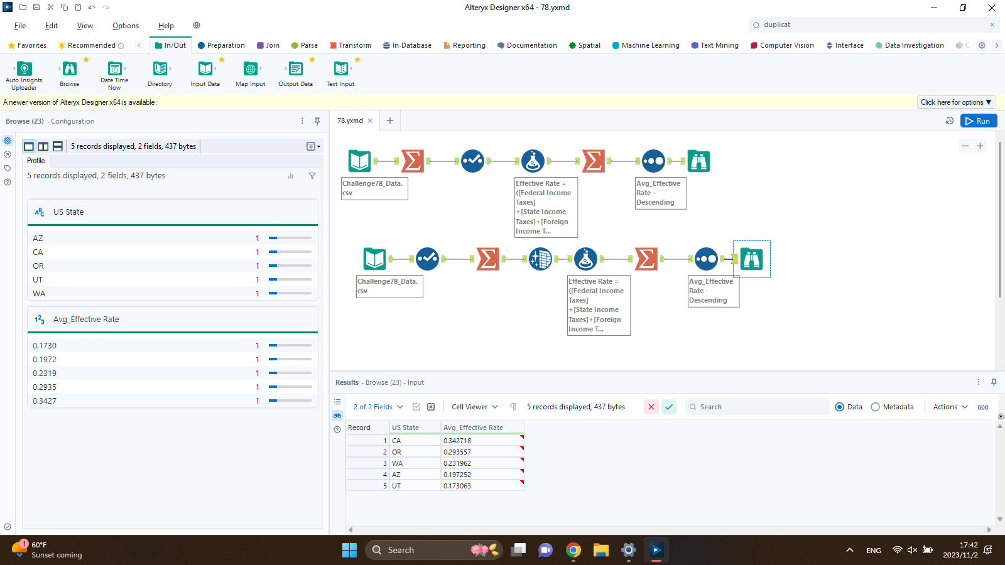Run the workflow
The height and width of the screenshot is (565, 1005).
(978, 121)
